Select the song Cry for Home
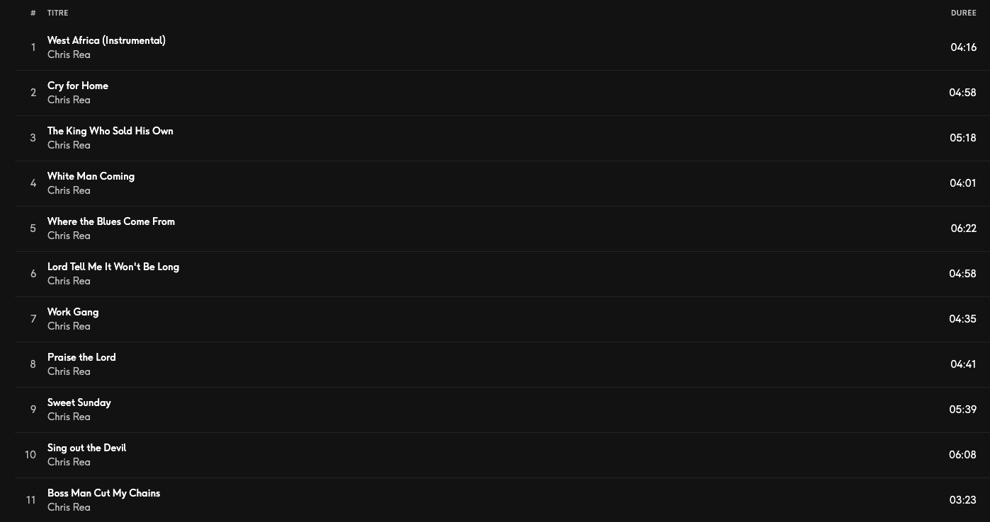 click(78, 86)
